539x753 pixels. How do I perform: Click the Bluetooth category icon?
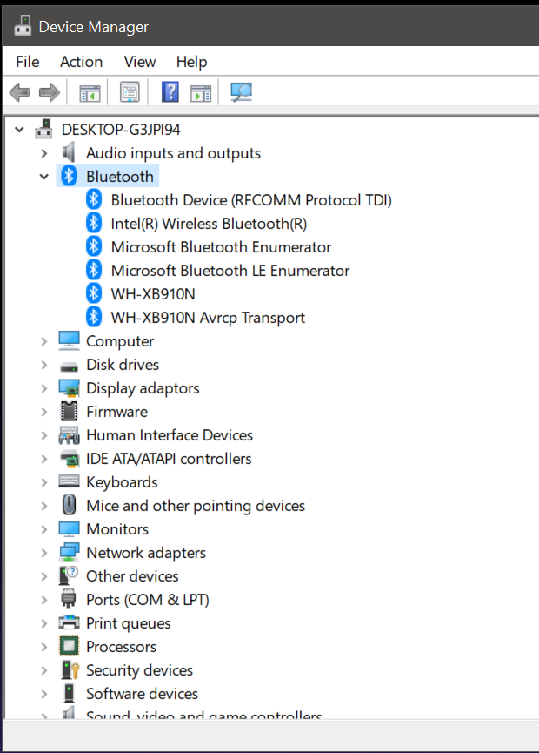click(x=69, y=176)
